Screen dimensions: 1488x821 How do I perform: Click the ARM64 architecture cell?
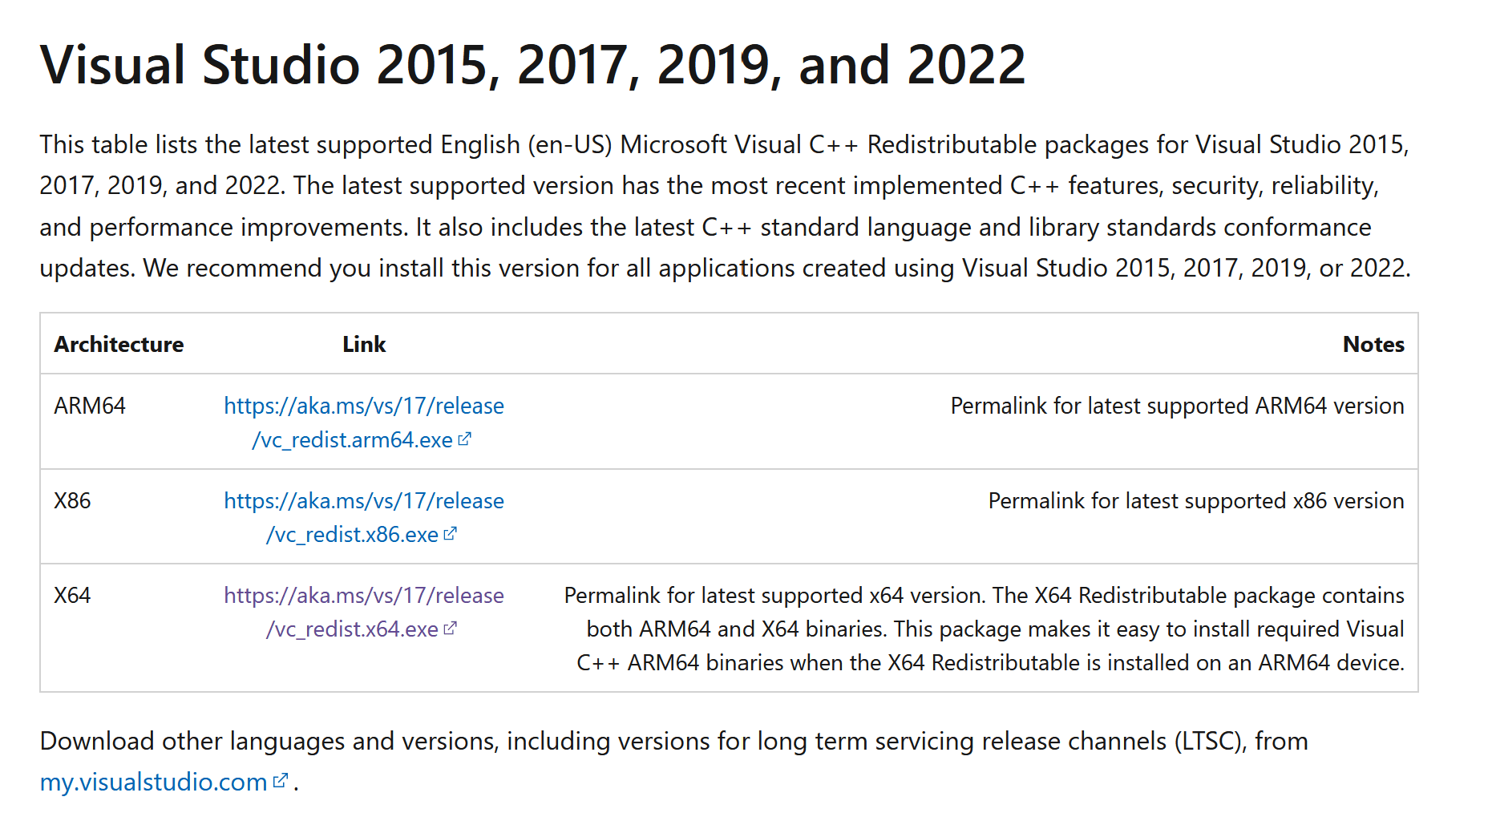[90, 406]
